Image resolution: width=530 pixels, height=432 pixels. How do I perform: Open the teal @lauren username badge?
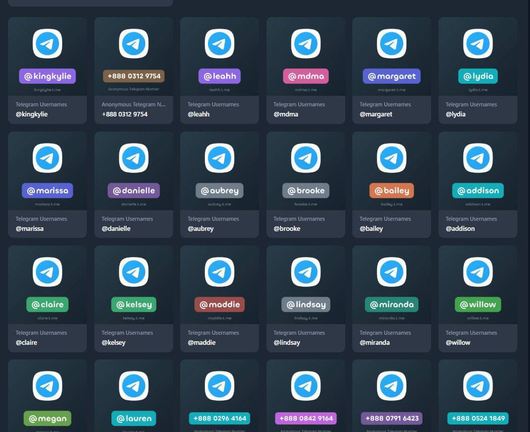pos(134,418)
